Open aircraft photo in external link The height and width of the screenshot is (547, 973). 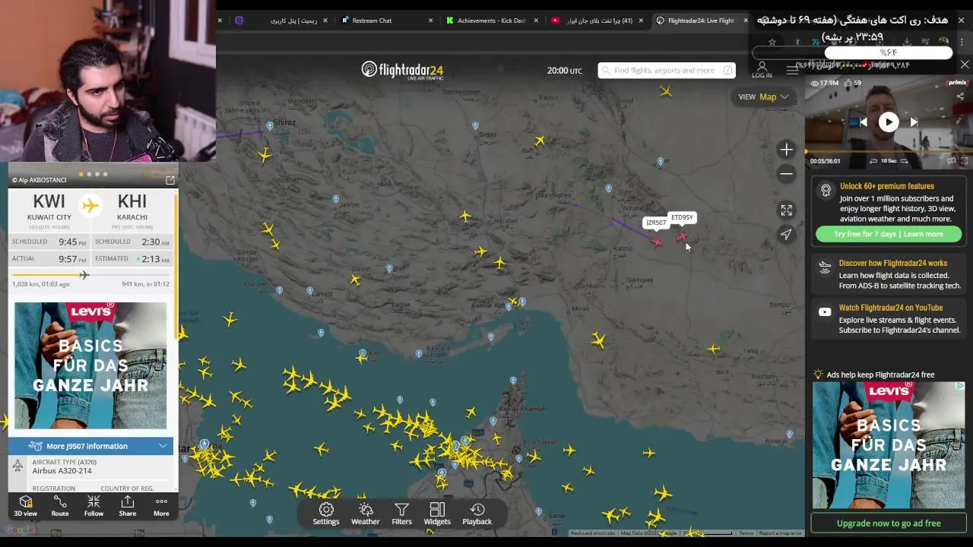pos(170,180)
